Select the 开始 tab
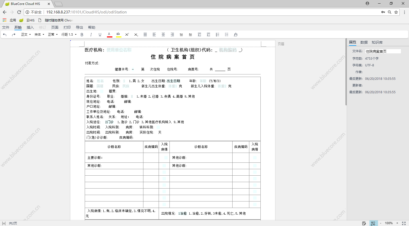Image resolution: width=409 pixels, height=226 pixels. (18, 27)
